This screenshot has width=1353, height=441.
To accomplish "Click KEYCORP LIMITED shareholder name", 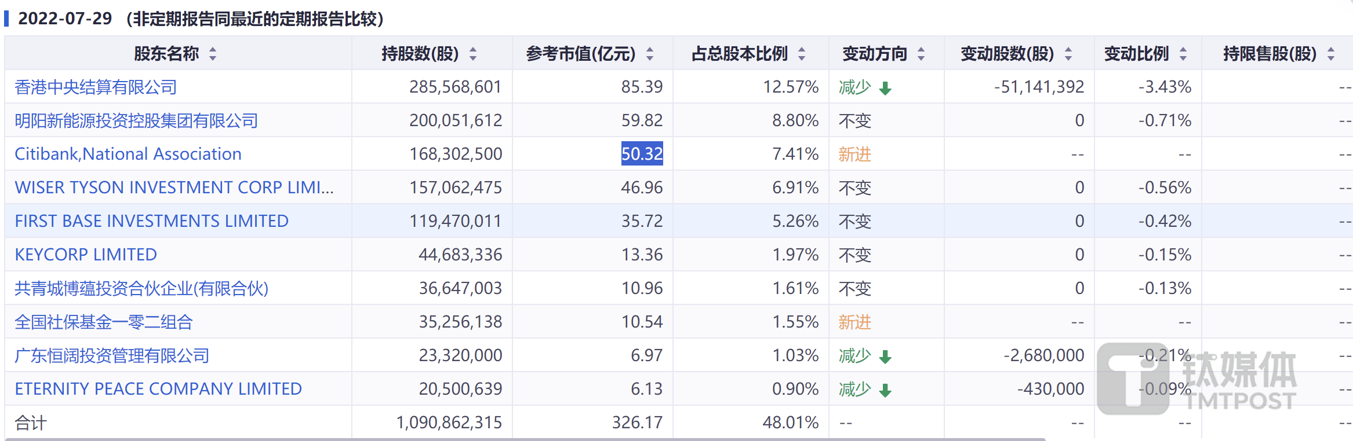I will pos(86,255).
